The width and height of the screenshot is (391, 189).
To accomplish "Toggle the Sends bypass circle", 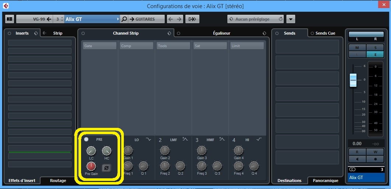I will pyautogui.click(x=277, y=33).
